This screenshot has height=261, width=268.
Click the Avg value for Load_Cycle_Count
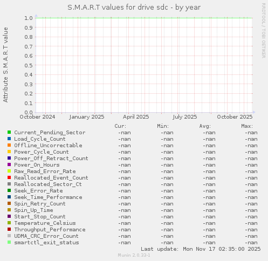(x=209, y=139)
